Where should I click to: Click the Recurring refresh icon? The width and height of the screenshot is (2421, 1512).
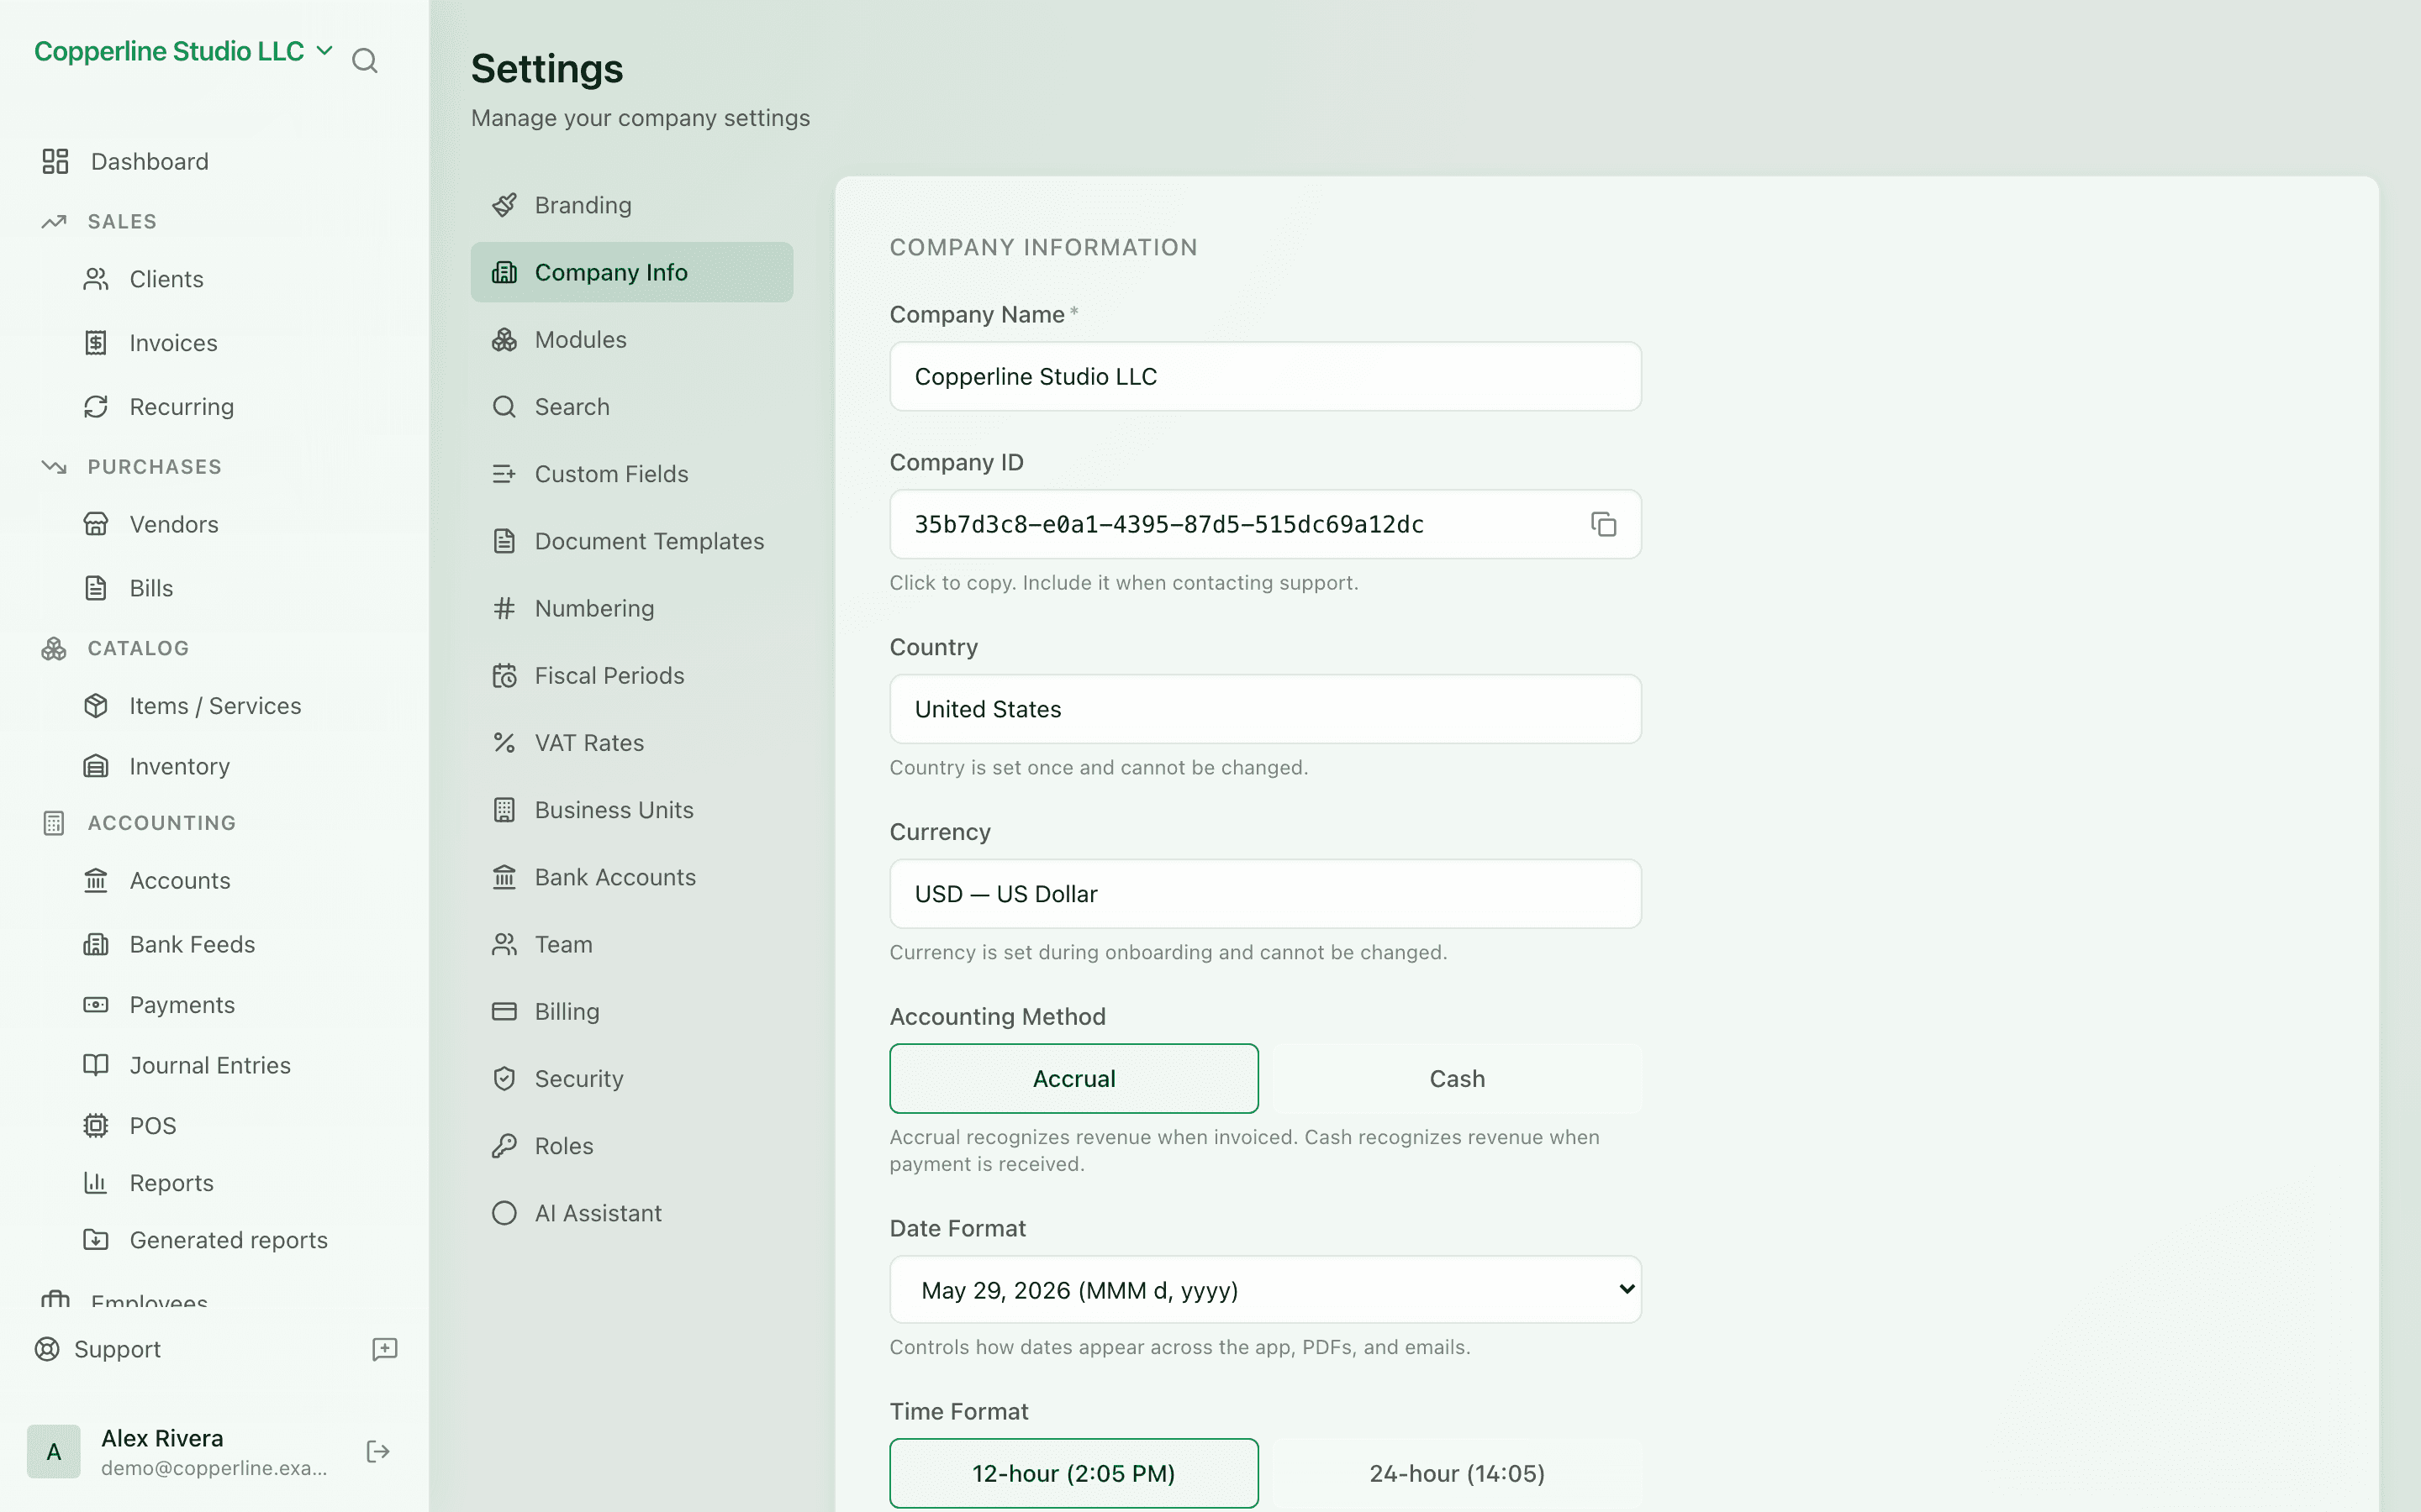[x=96, y=407]
